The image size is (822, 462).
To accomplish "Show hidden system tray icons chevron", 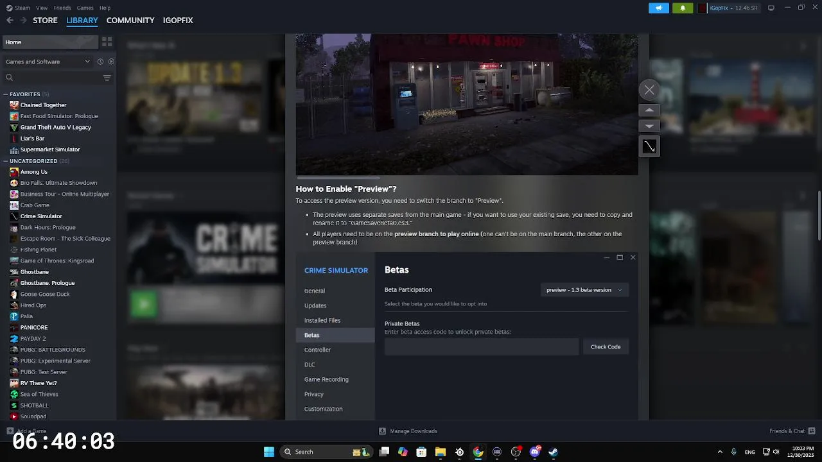I will 720,452.
